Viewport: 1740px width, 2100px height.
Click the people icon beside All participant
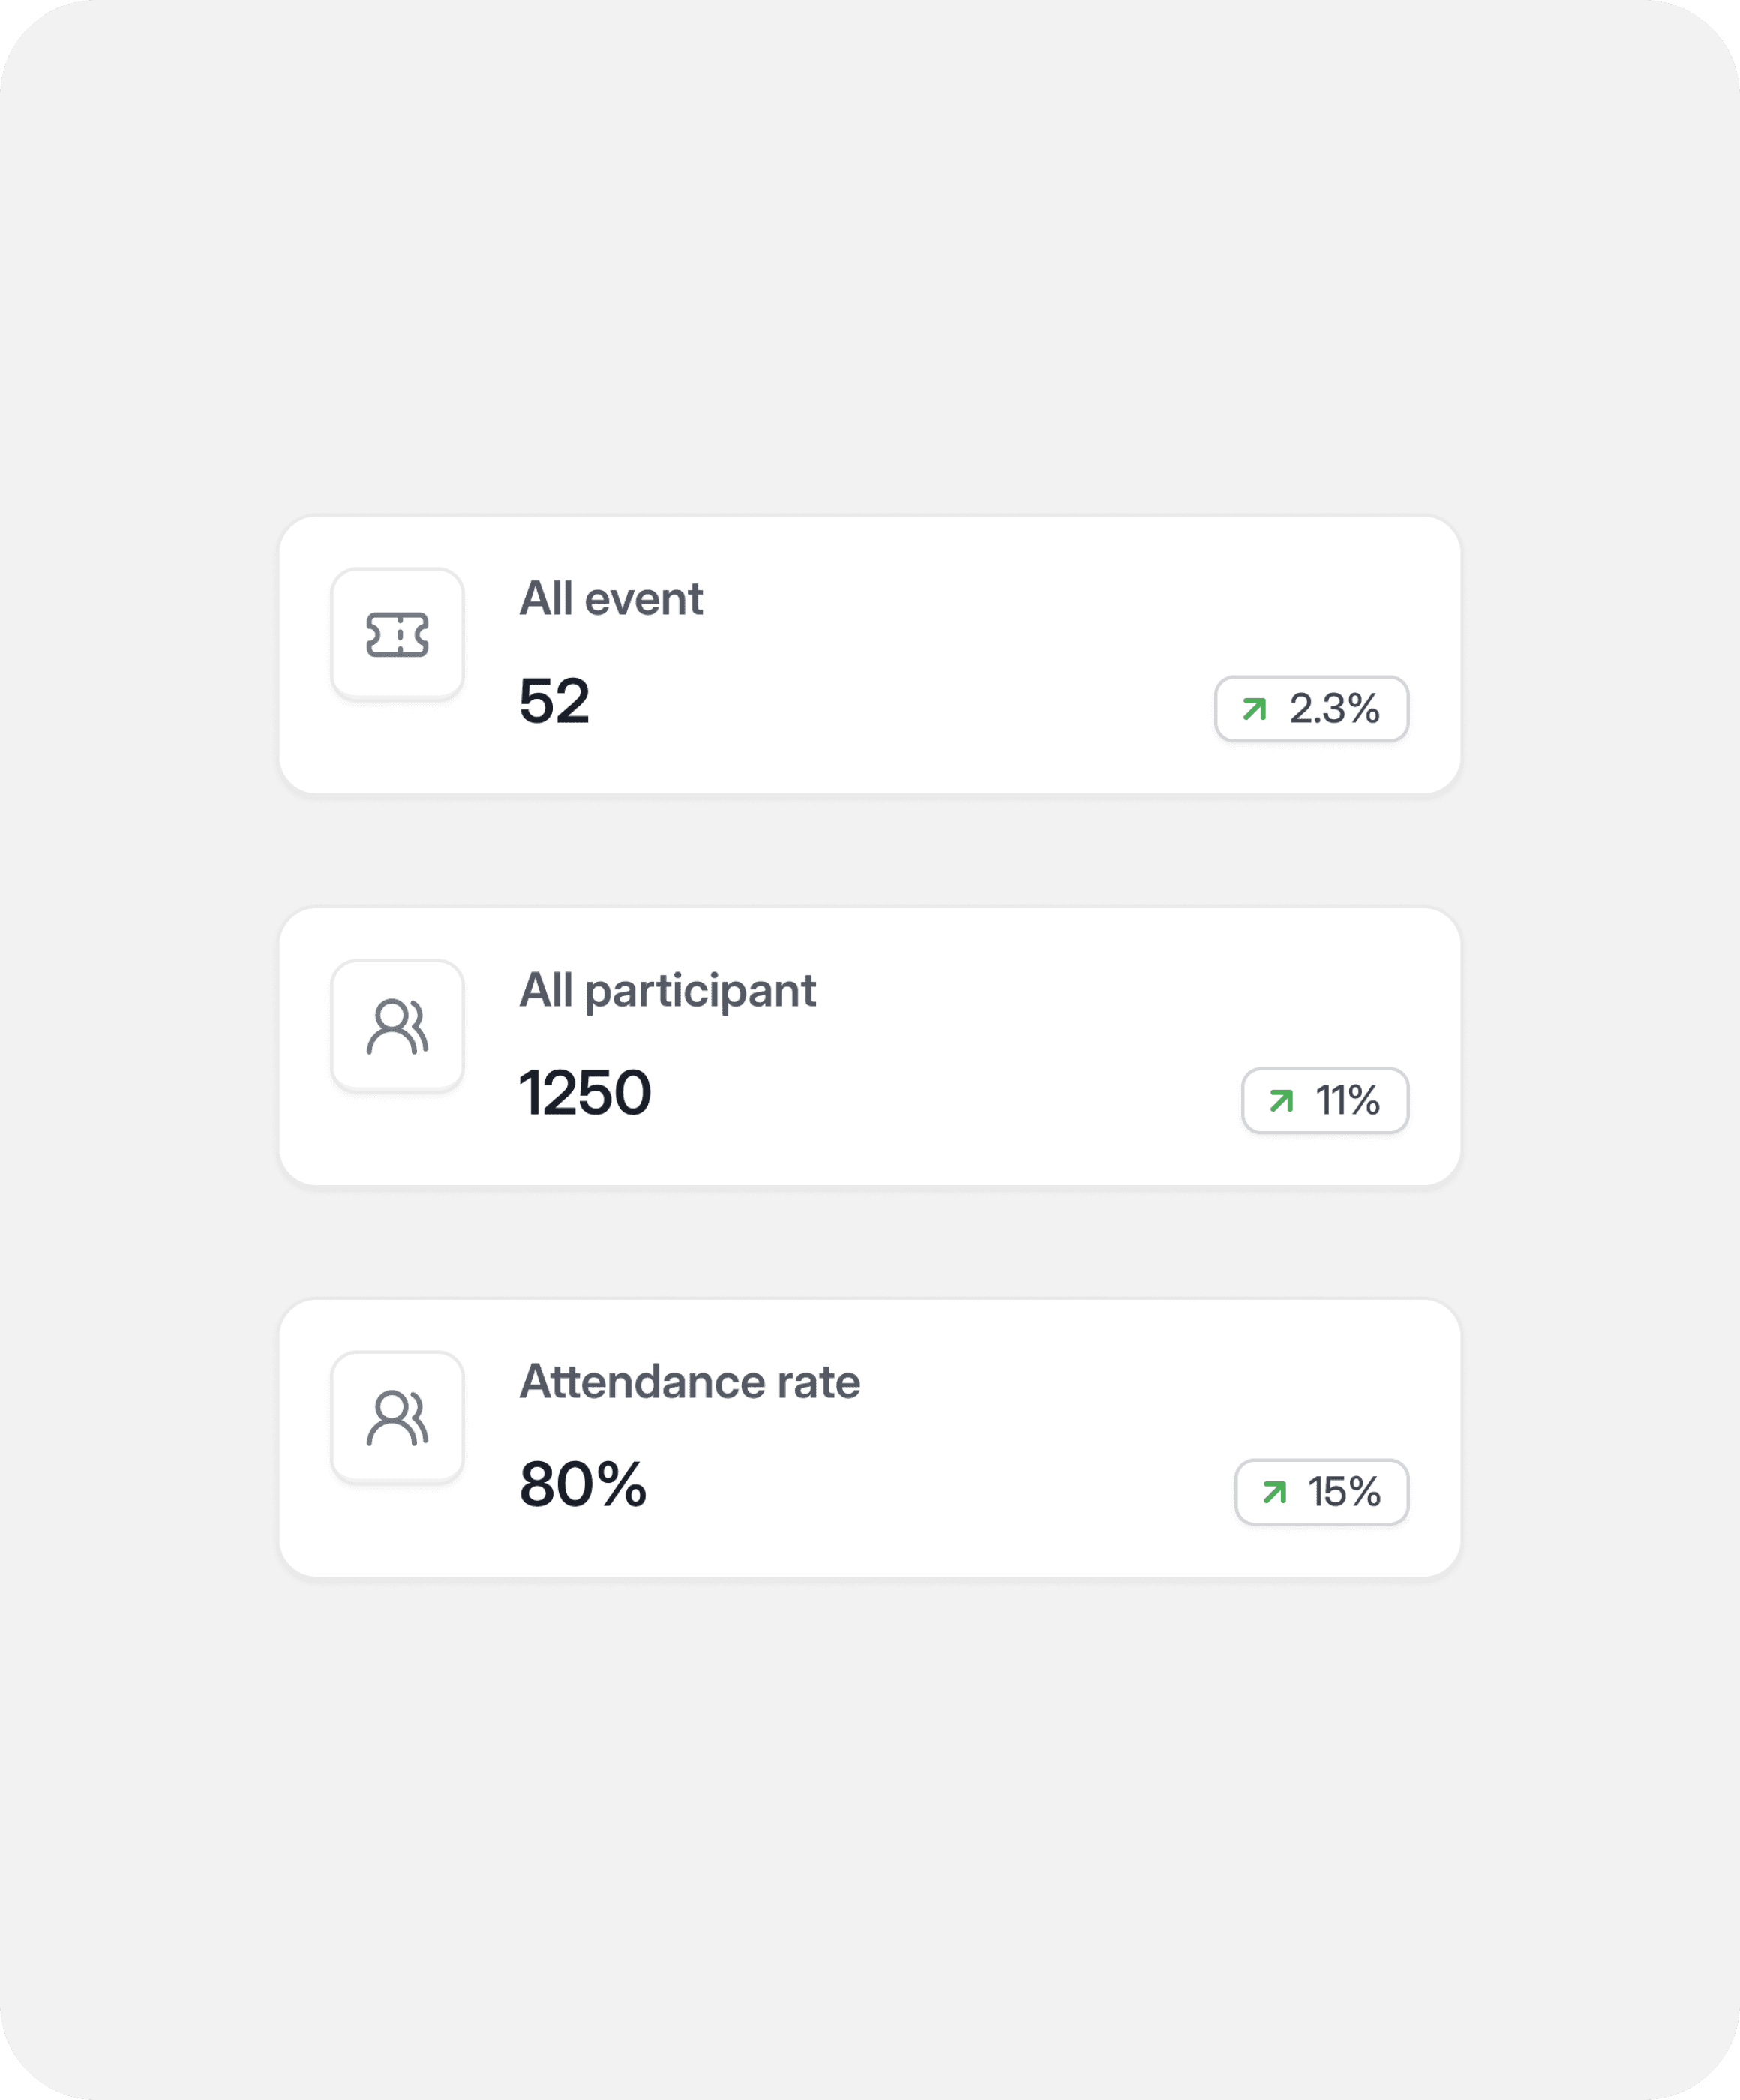(397, 1026)
